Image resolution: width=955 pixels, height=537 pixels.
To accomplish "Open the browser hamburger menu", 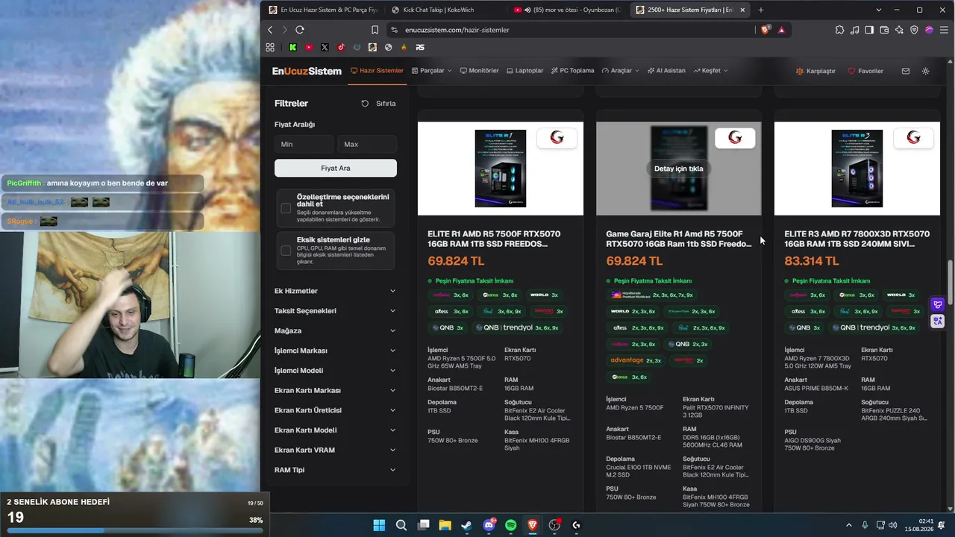I will (x=944, y=30).
